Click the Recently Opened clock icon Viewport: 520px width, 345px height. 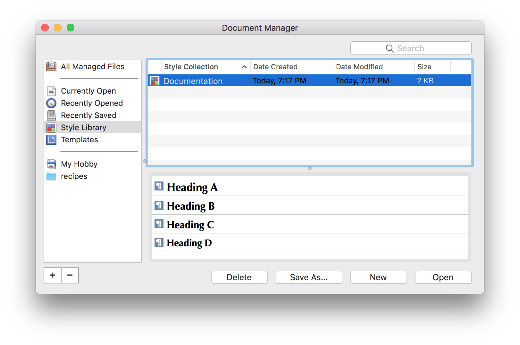coord(51,103)
